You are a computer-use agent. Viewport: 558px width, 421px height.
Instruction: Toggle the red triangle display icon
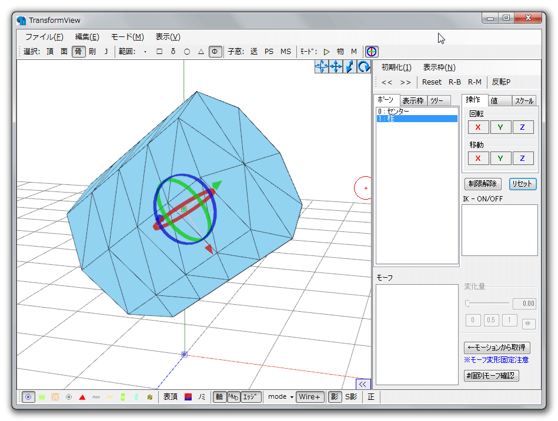(x=82, y=397)
